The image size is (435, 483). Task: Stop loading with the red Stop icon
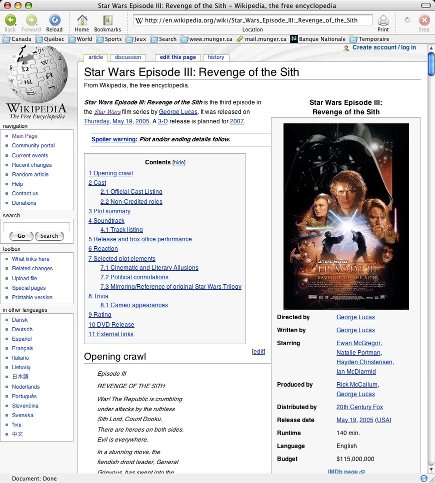click(424, 20)
